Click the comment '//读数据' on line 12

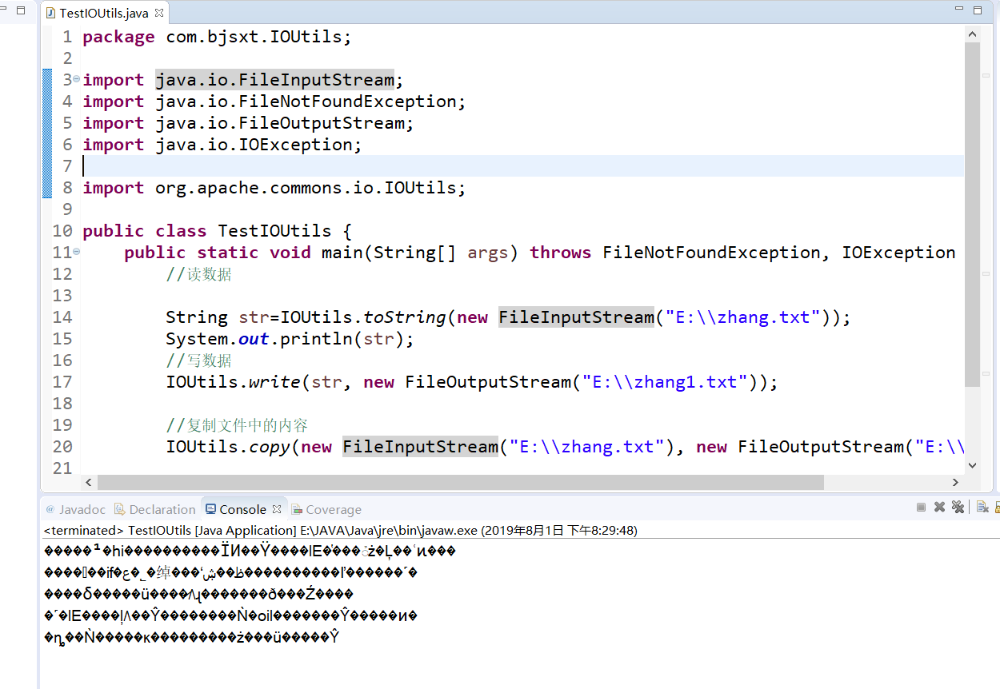click(198, 274)
